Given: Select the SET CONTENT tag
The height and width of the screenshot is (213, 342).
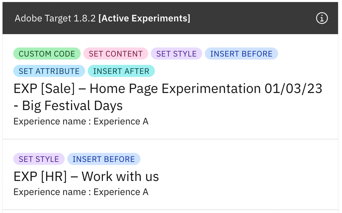Looking at the screenshot, I should pos(116,54).
